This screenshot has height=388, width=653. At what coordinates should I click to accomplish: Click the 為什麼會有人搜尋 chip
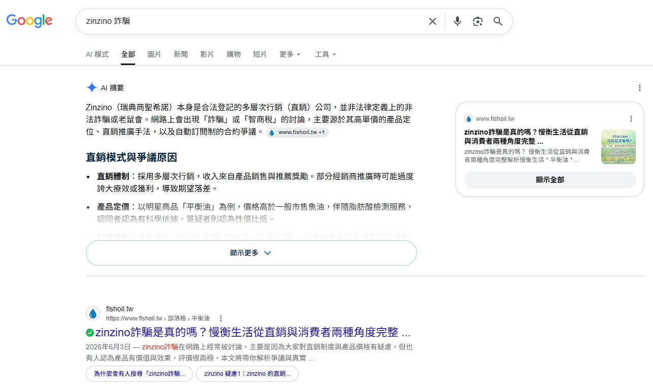pos(140,374)
